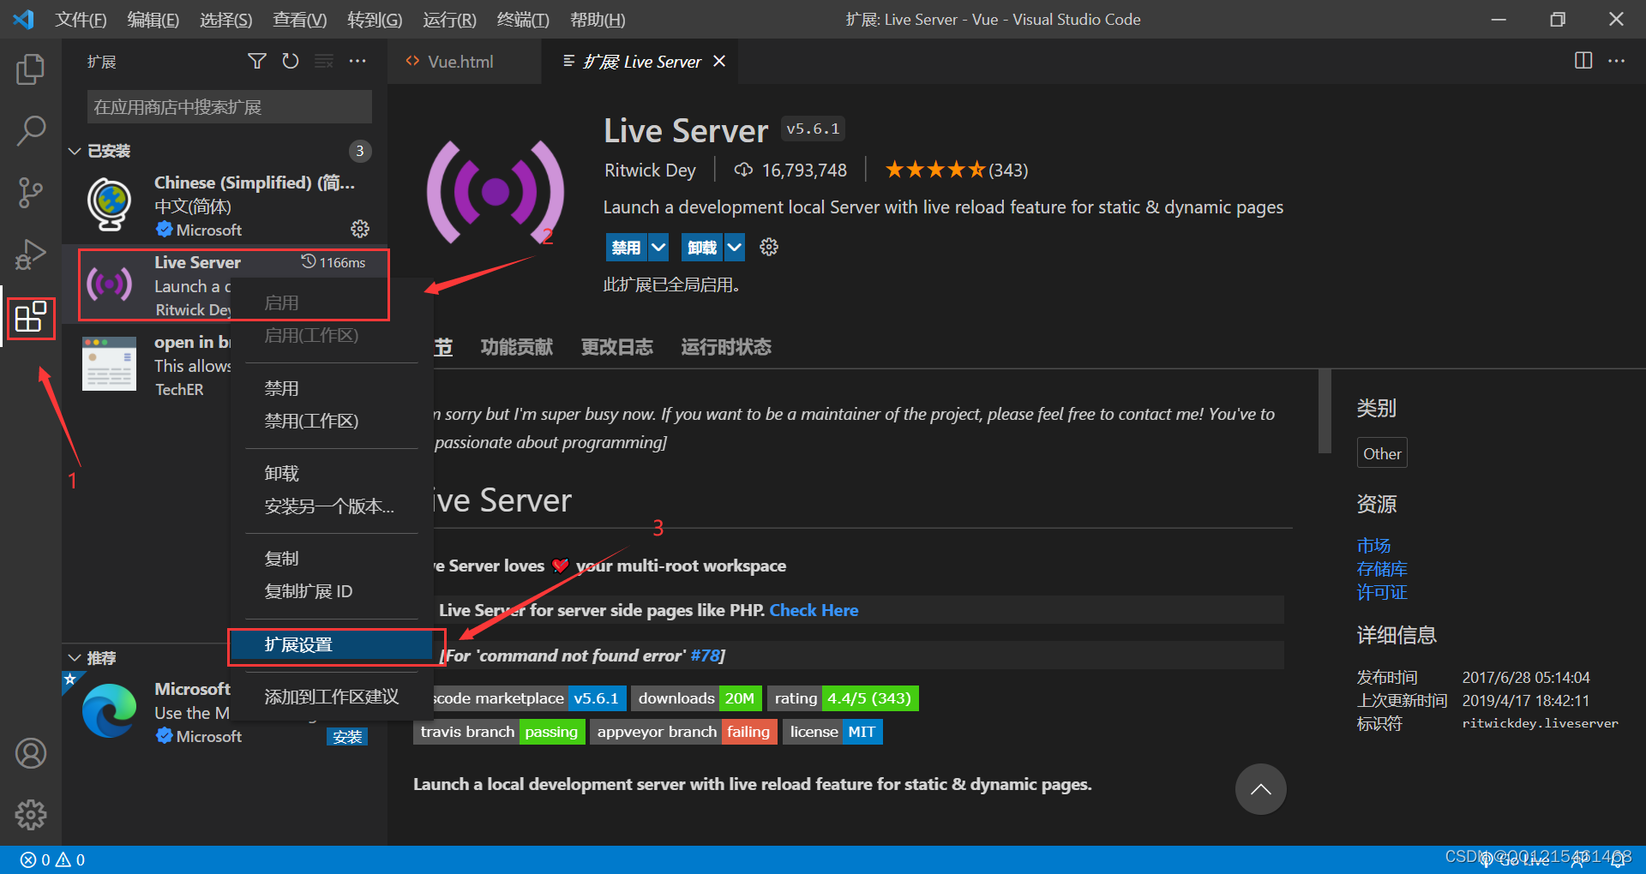Switch to the 功能贡献 tab
This screenshot has width=1646, height=874.
click(516, 347)
